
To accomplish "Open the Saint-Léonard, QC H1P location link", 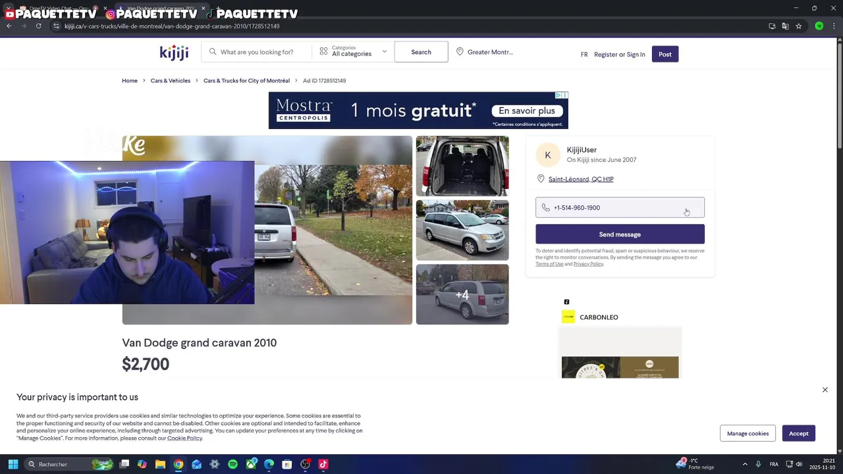I will tap(581, 179).
